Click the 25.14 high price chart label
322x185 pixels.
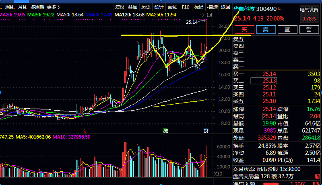(x=192, y=22)
